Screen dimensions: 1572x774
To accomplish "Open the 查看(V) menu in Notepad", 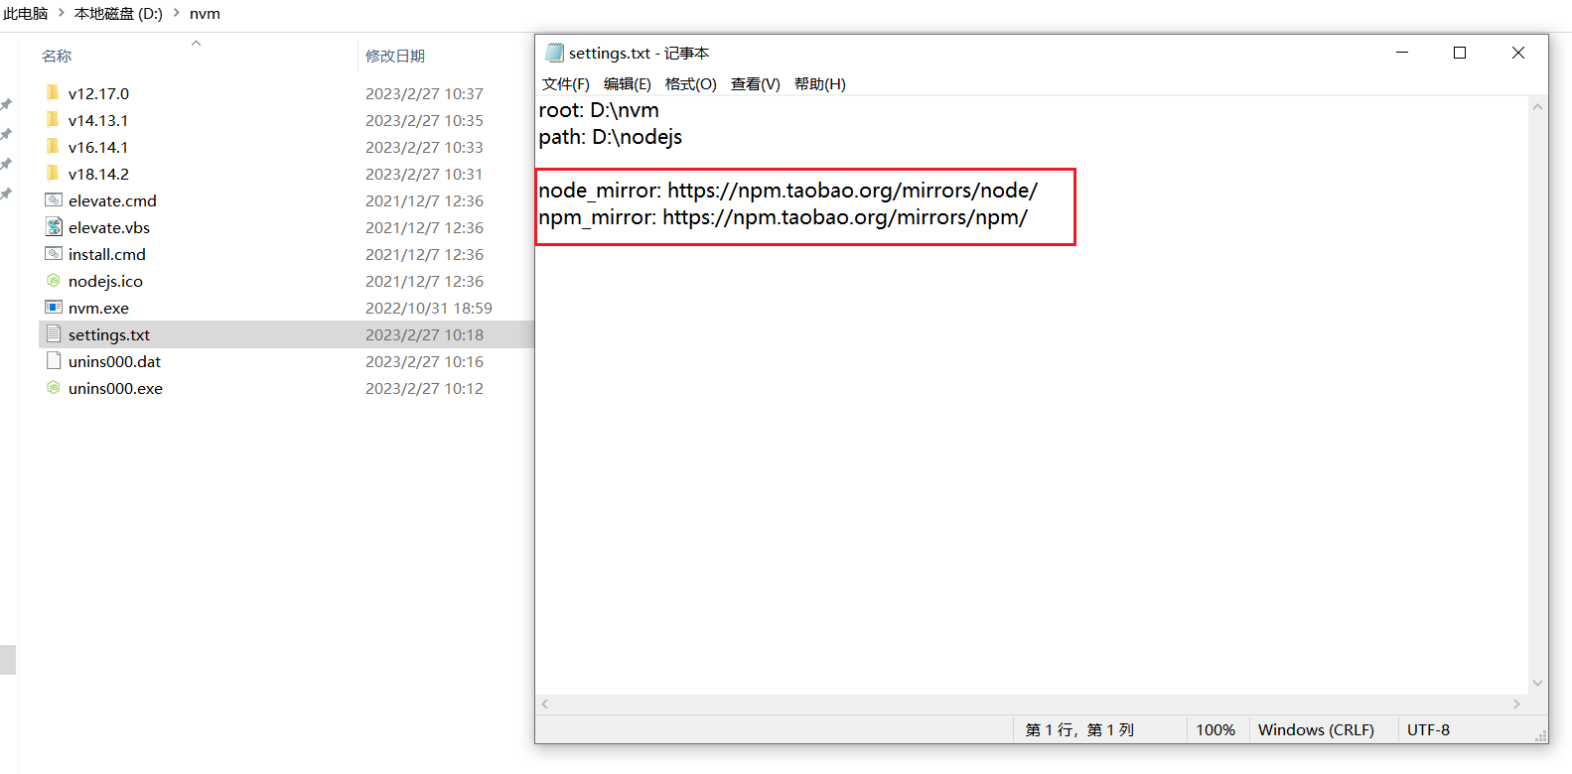I will click(x=756, y=84).
